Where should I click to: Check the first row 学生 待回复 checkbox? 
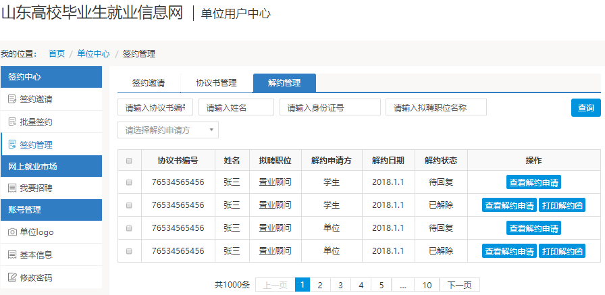click(129, 182)
